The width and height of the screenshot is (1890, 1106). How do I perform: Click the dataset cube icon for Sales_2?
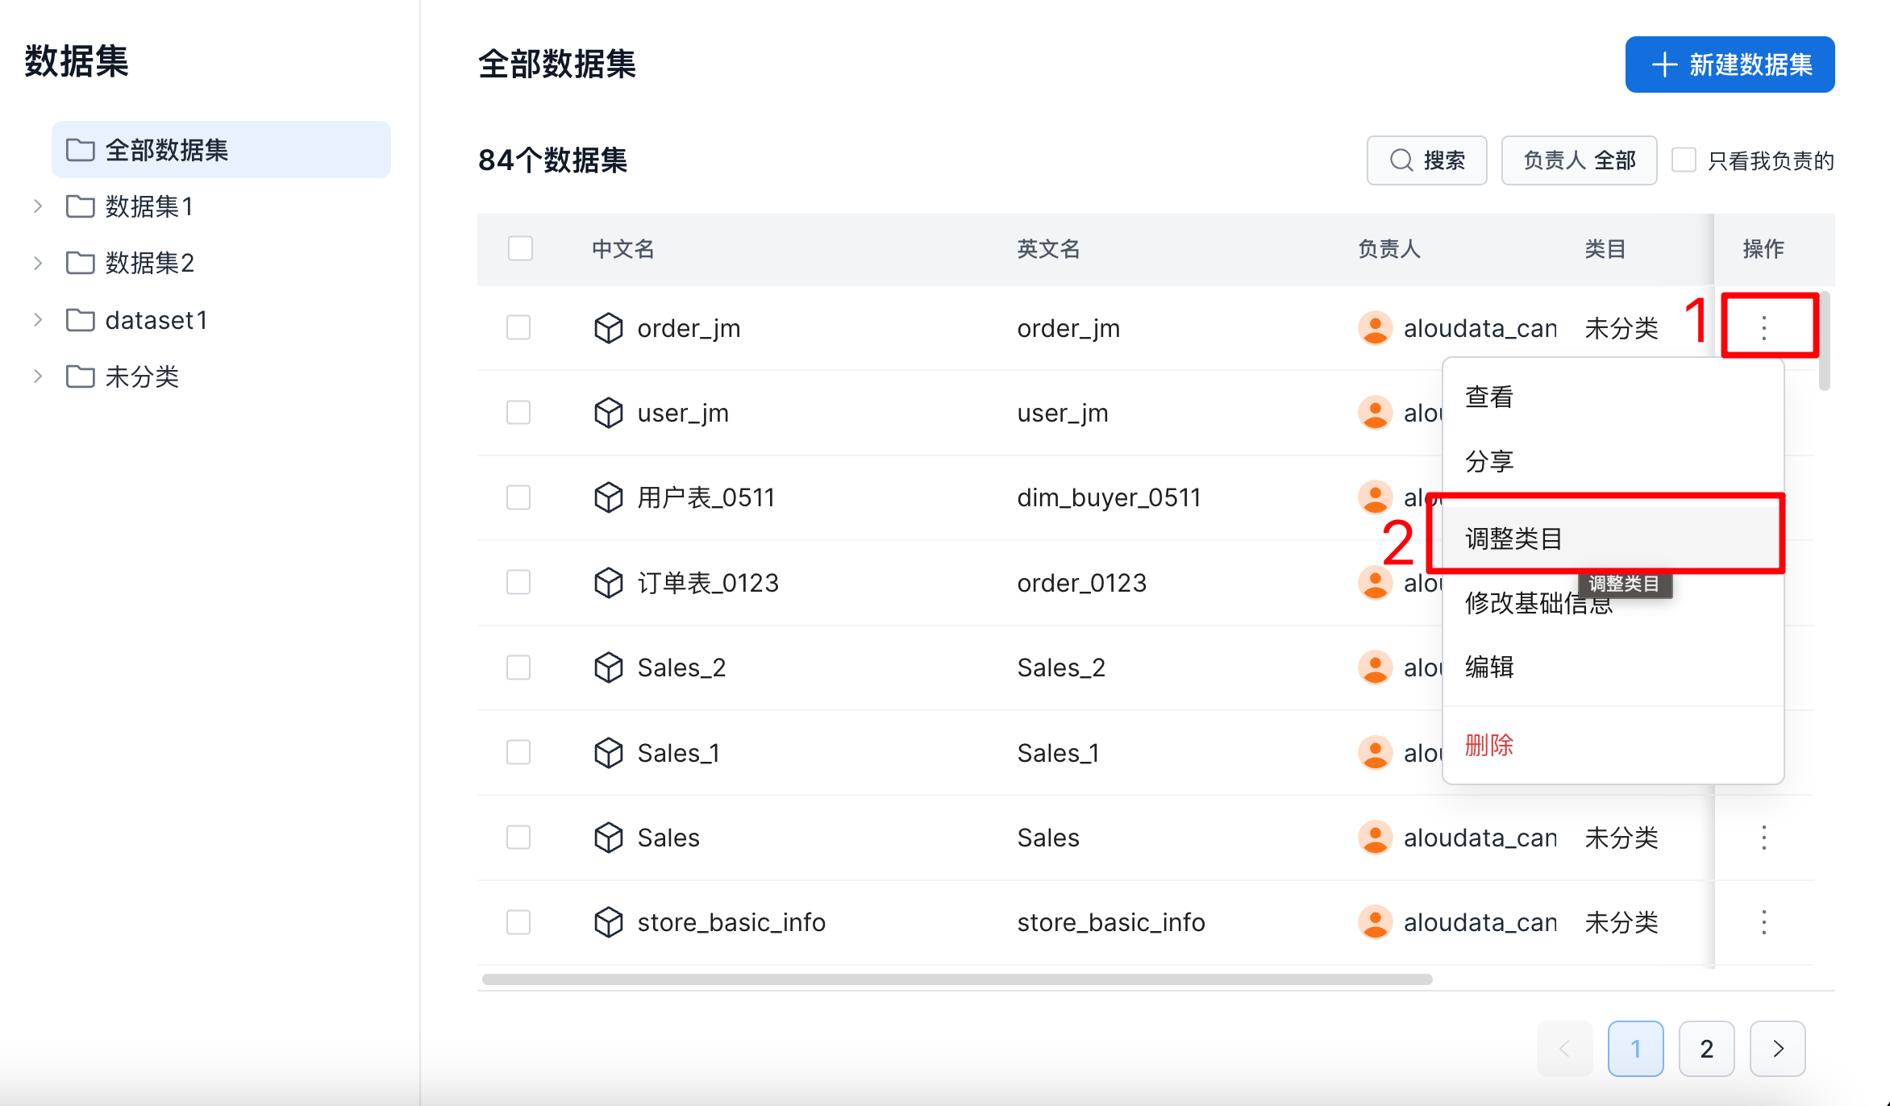pos(608,667)
